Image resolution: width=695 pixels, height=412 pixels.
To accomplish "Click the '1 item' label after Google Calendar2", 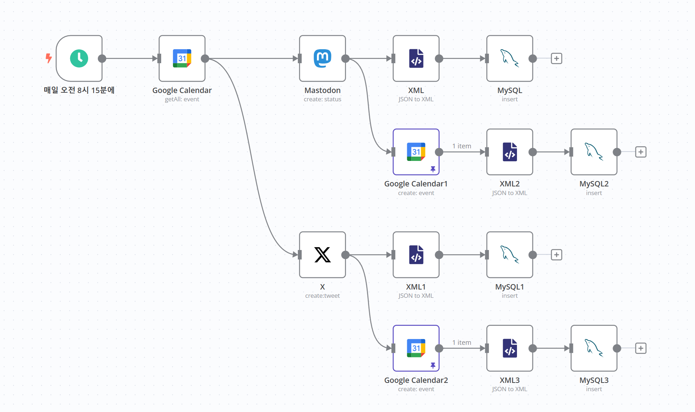I will coord(462,342).
